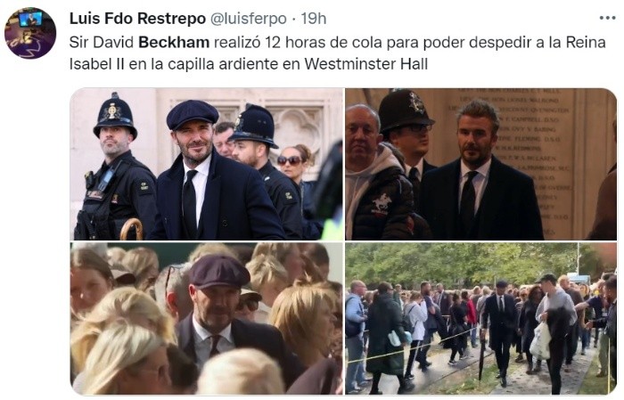The height and width of the screenshot is (400, 624).
Task: Click the 19h timestamp of the tweet
Action: pyautogui.click(x=314, y=19)
